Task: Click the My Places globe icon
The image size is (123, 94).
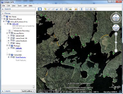Action: 7,17
